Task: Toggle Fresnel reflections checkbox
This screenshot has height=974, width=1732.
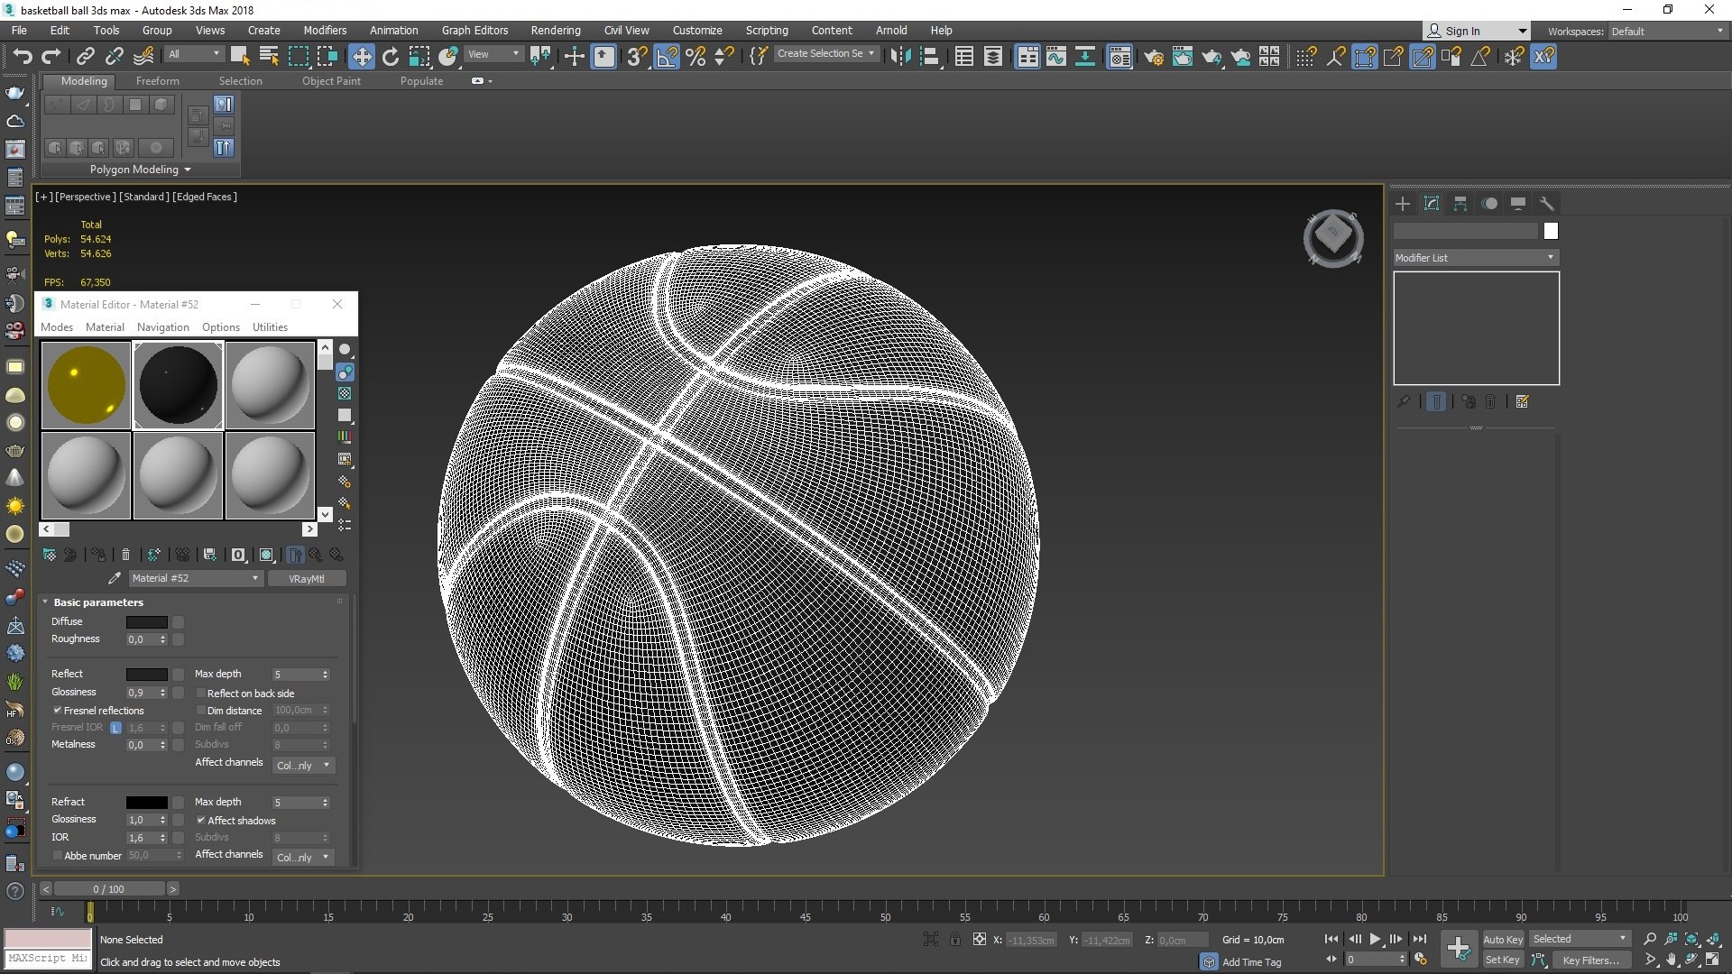Action: pyautogui.click(x=56, y=710)
